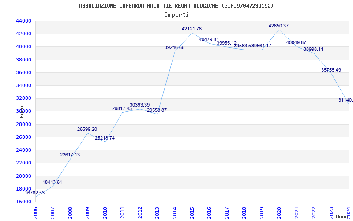Click the x-axis year label 2007
Viewport: 353px width, 221px height.
tap(53, 213)
